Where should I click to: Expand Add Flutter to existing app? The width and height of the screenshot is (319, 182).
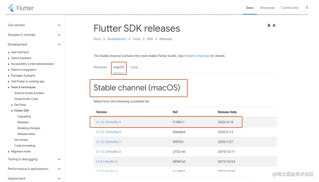(9, 81)
